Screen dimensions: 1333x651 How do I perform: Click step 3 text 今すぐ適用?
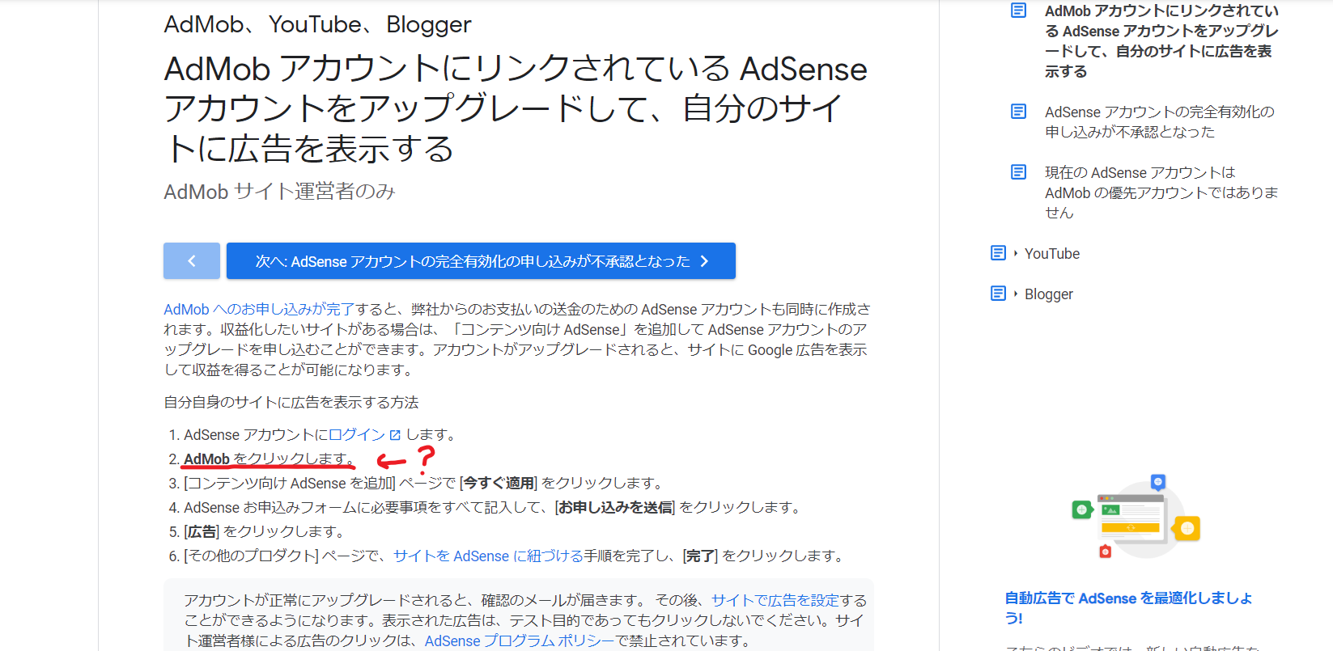[499, 483]
